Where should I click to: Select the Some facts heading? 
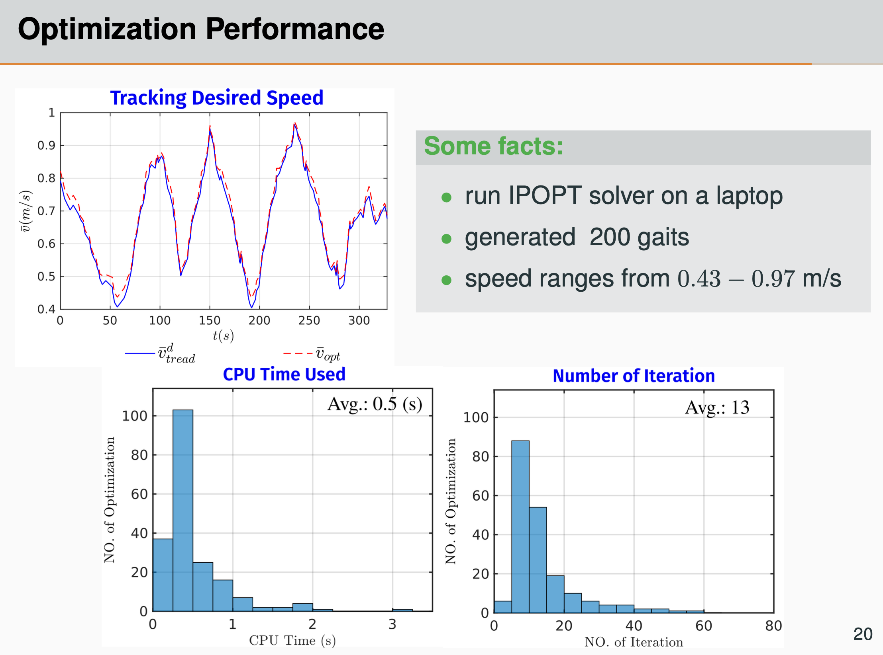[x=494, y=146]
